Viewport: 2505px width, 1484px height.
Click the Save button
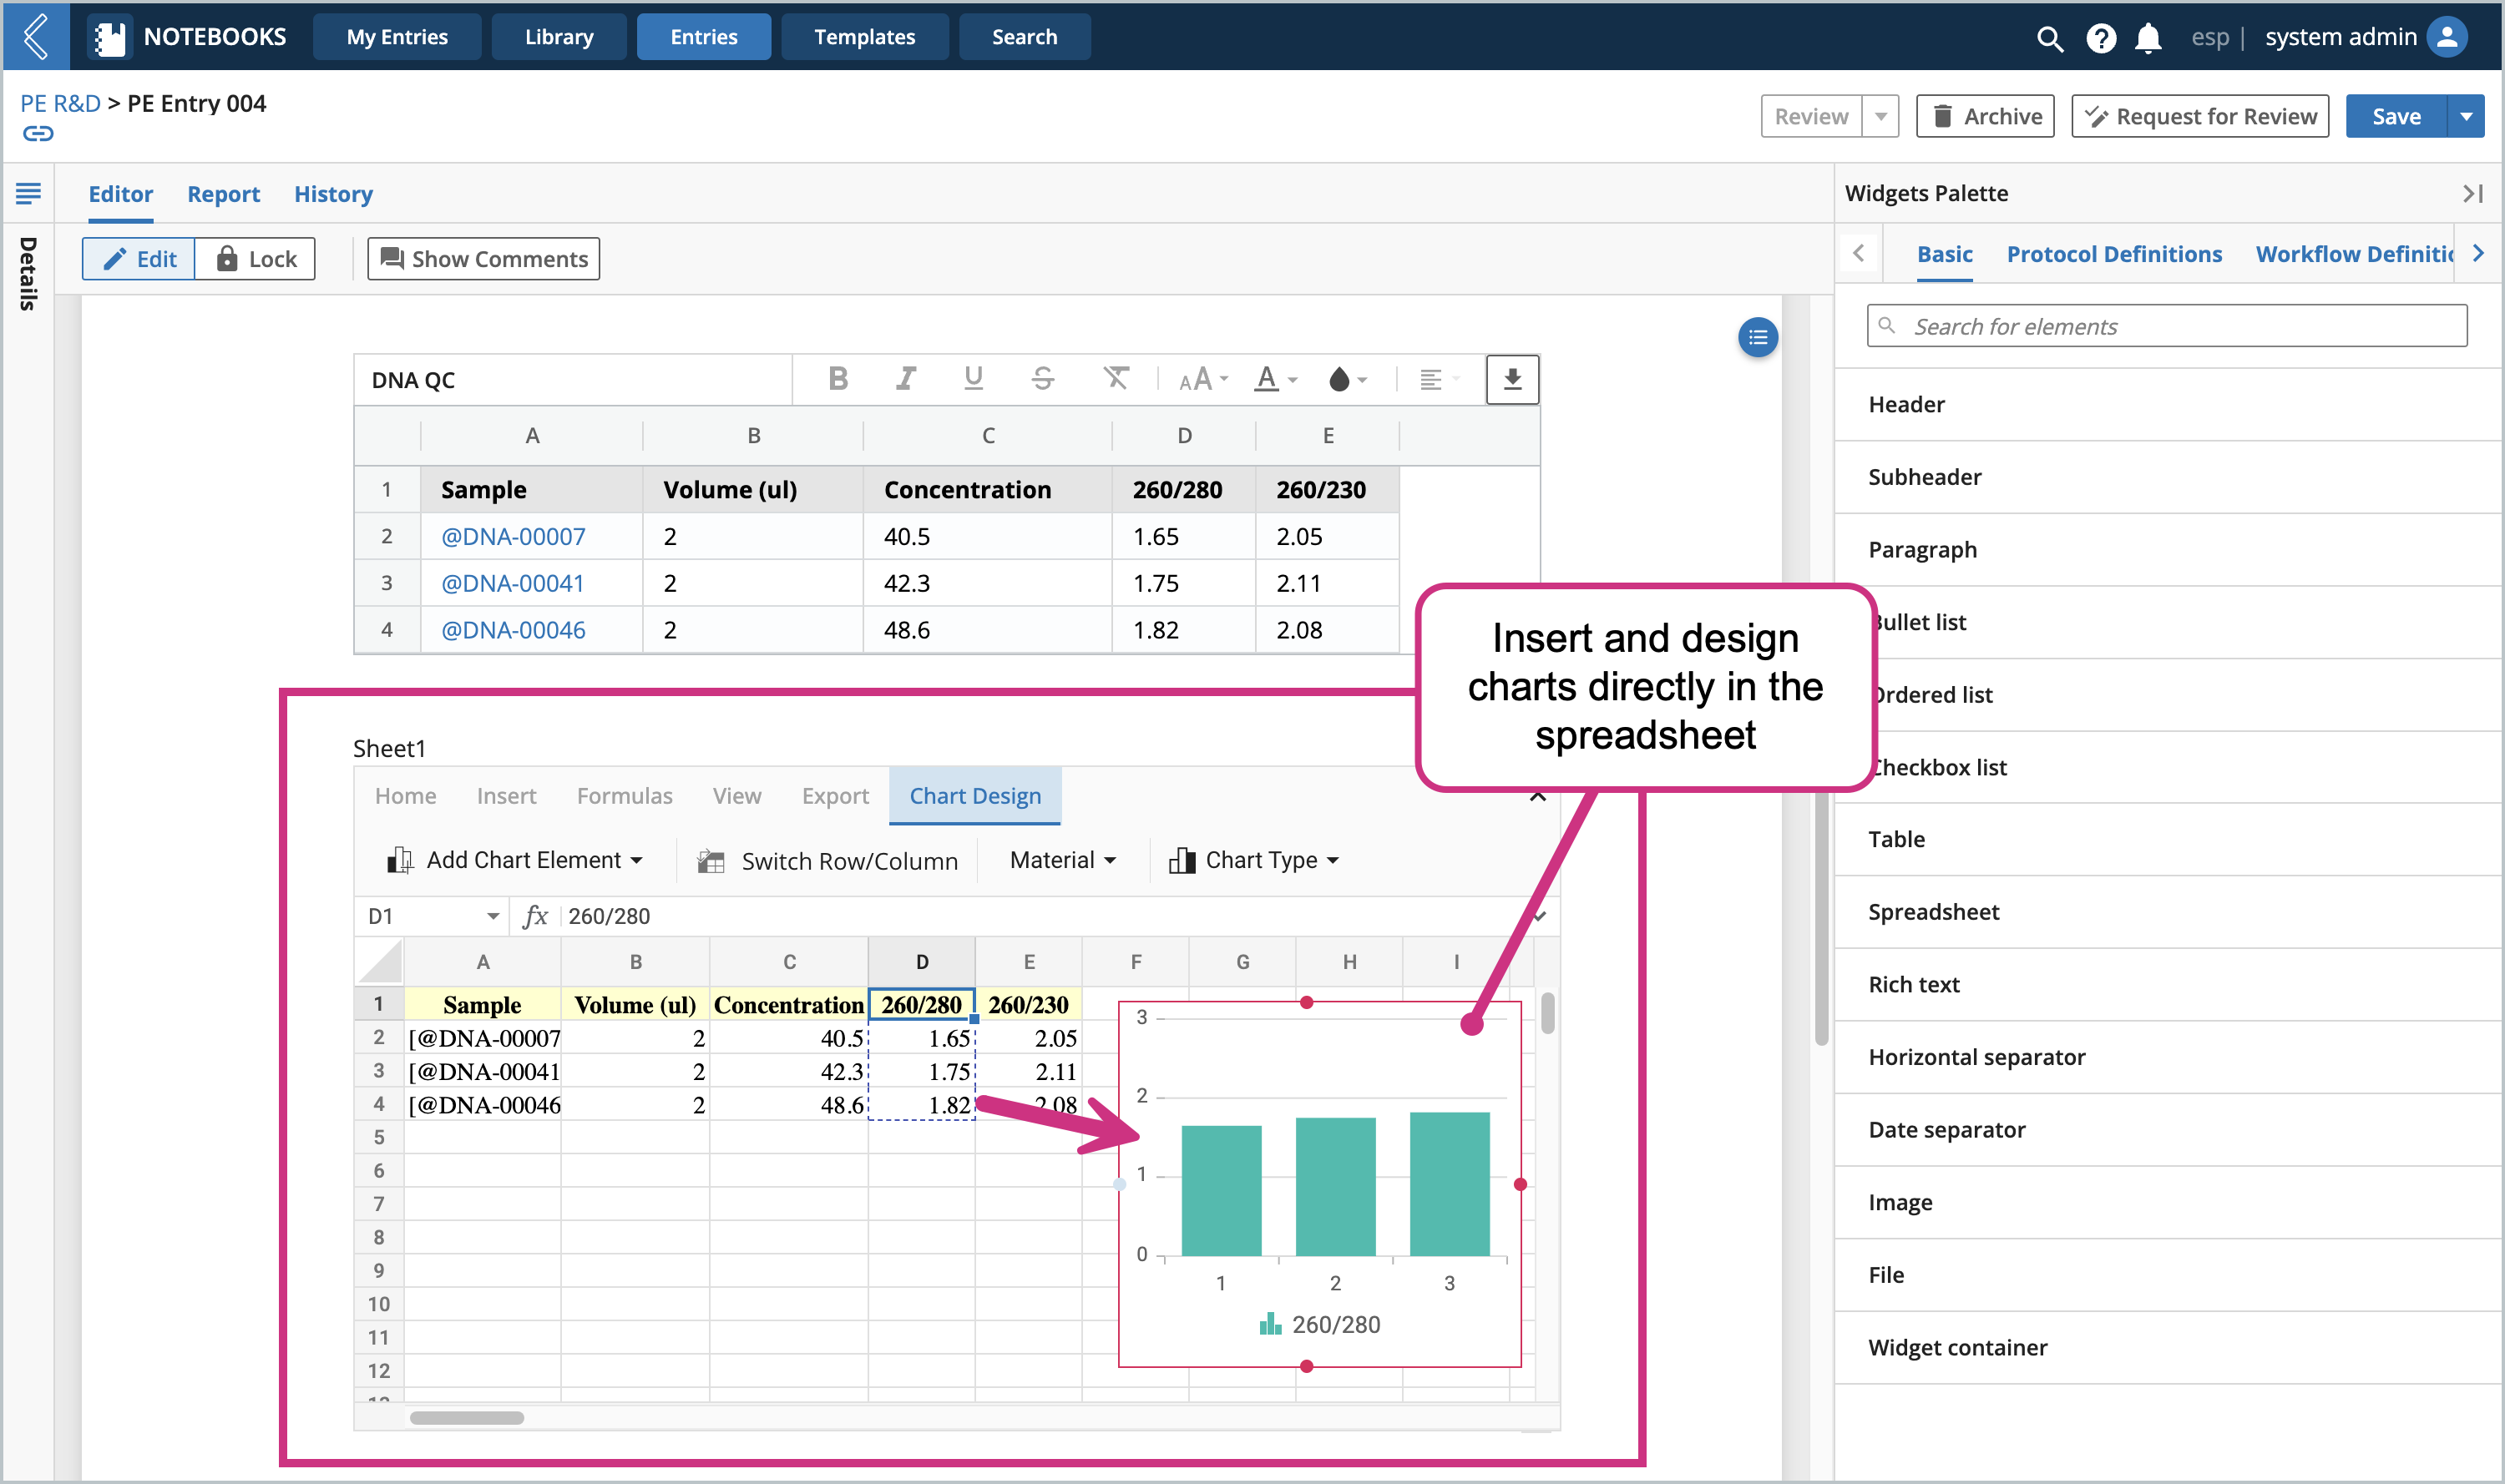click(x=2396, y=116)
